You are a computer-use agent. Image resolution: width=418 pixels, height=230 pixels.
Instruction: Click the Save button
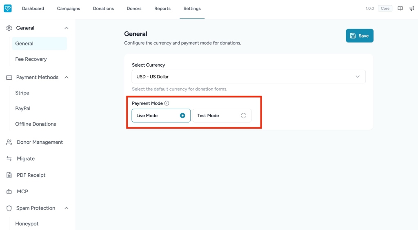[360, 36]
